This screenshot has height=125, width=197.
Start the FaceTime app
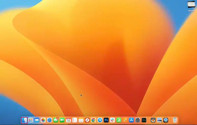click(62, 120)
